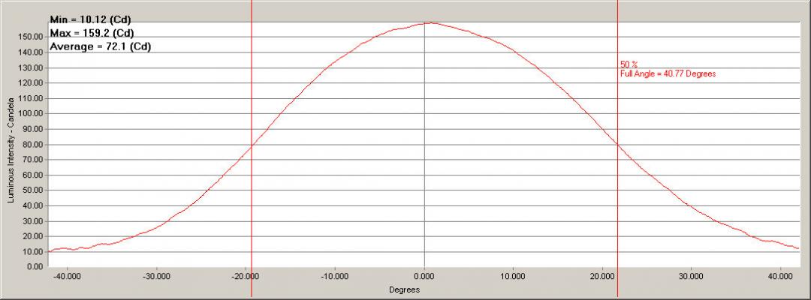
Task: Click the 40.000 x-axis tick label
Action: (780, 274)
